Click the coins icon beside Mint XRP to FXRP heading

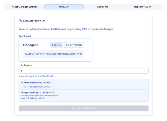(x=20, y=21)
